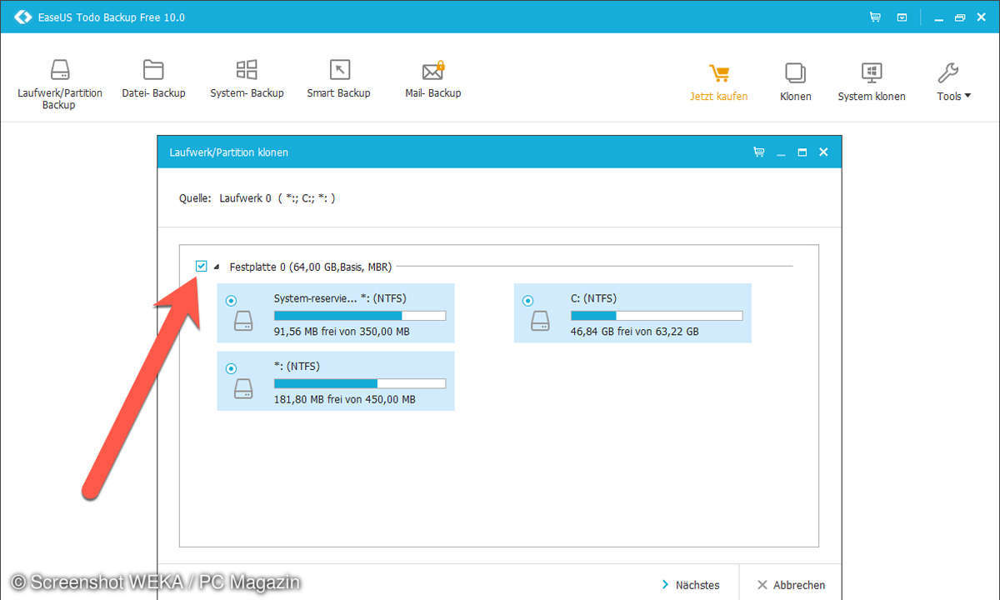
Task: Toggle the System-reserviert partition radio button
Action: [x=231, y=301]
